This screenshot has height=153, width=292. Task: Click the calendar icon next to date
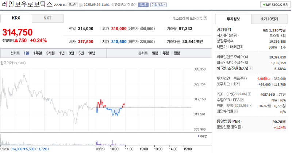[81, 5]
